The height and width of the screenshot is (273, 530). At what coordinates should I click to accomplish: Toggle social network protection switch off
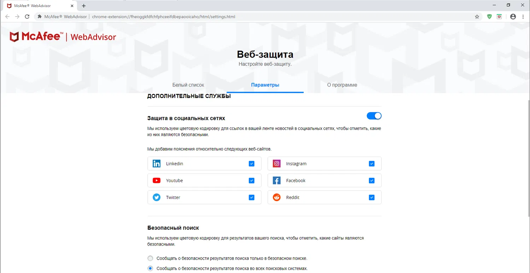tap(374, 116)
